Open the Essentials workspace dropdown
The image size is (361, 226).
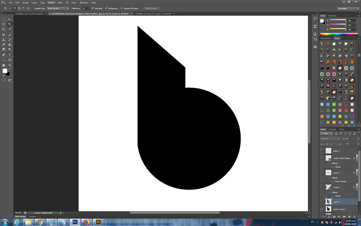click(x=348, y=8)
